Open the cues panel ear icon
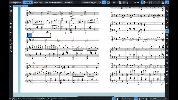The image size is (178, 100). click(x=167, y=51)
